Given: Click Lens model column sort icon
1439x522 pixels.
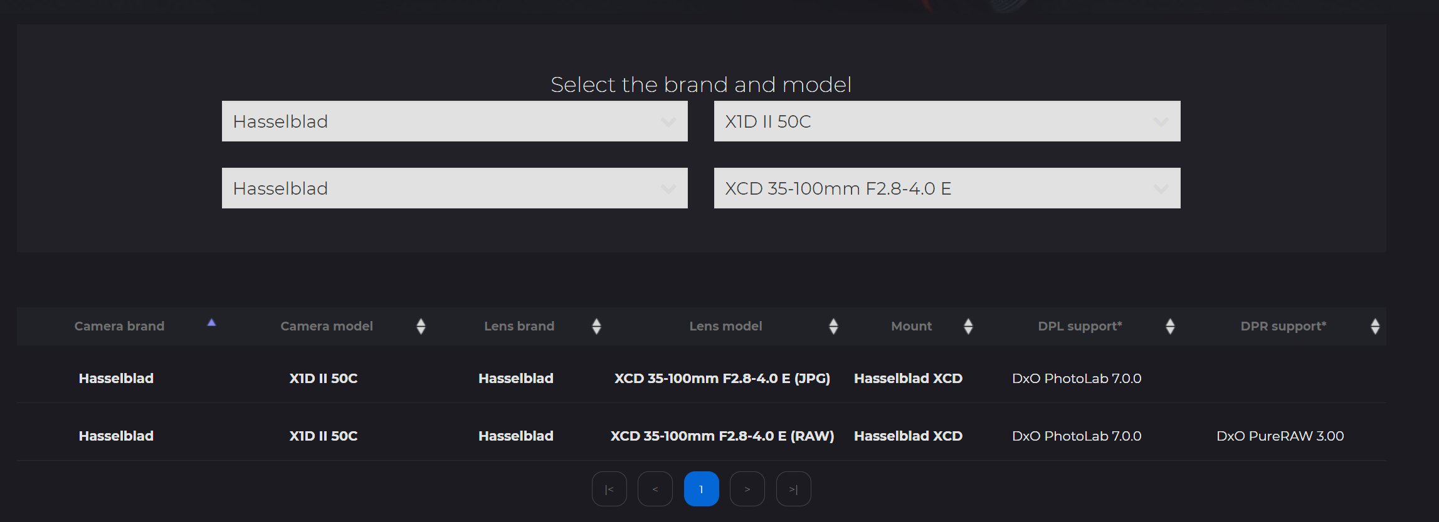Looking at the screenshot, I should tap(833, 326).
